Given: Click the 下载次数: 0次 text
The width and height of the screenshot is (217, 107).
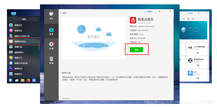Looking at the screenshot, I should pos(135,42).
